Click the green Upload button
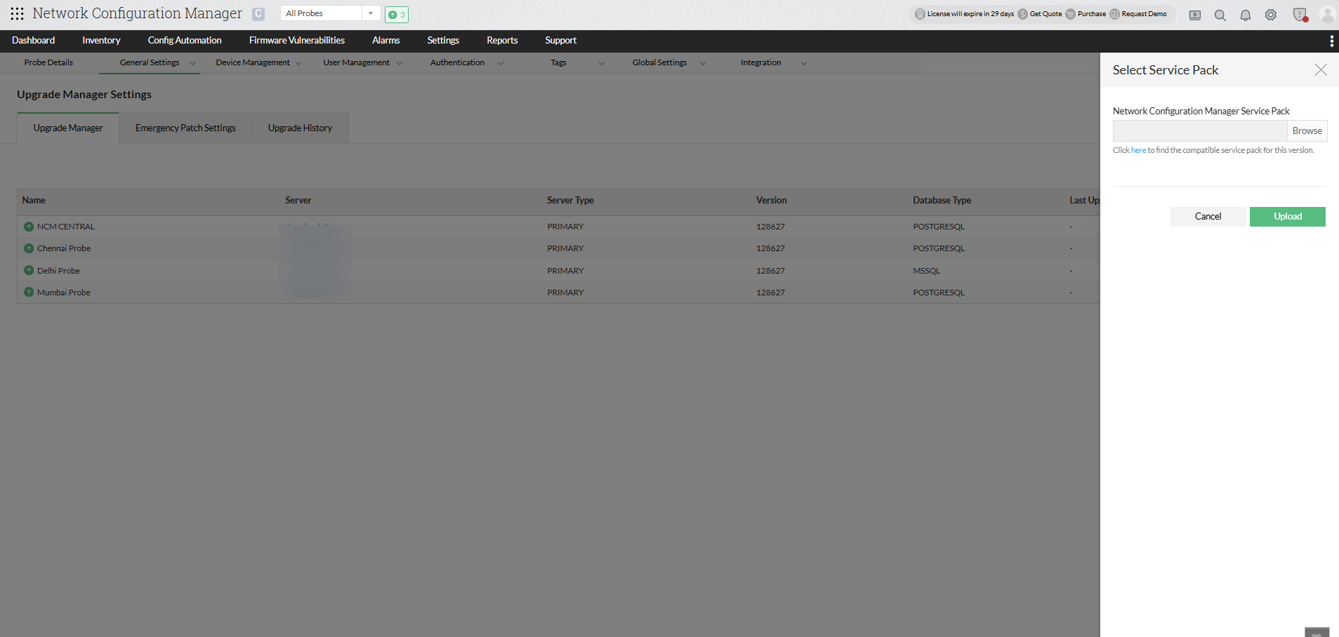1339x637 pixels. coord(1288,217)
